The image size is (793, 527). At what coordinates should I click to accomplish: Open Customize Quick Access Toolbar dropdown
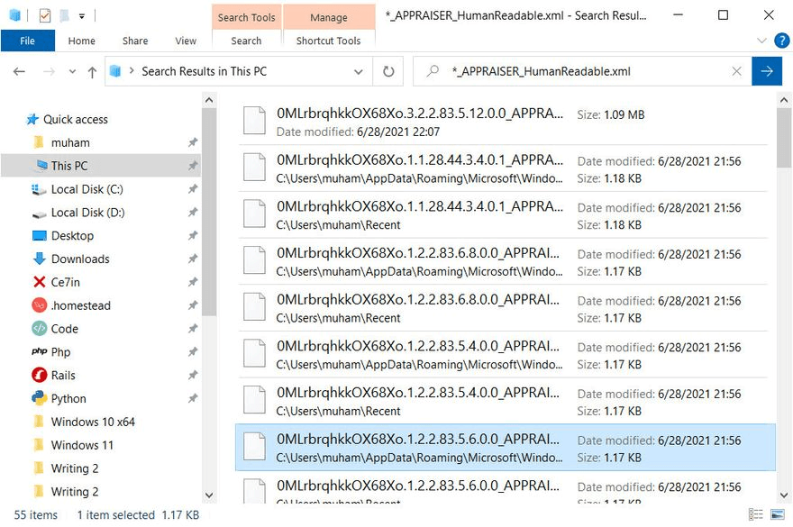coord(81,16)
